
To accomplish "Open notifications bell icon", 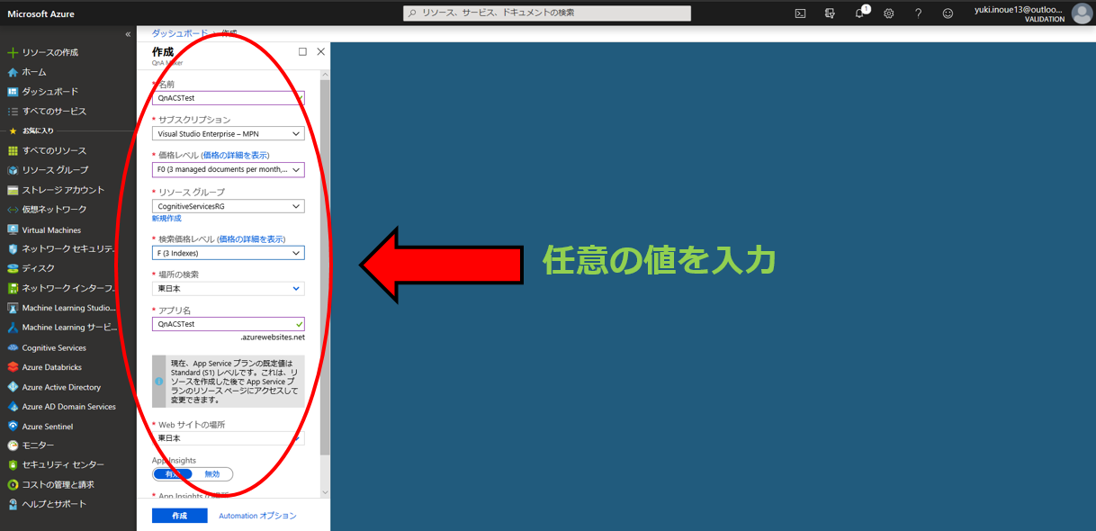I will point(859,13).
